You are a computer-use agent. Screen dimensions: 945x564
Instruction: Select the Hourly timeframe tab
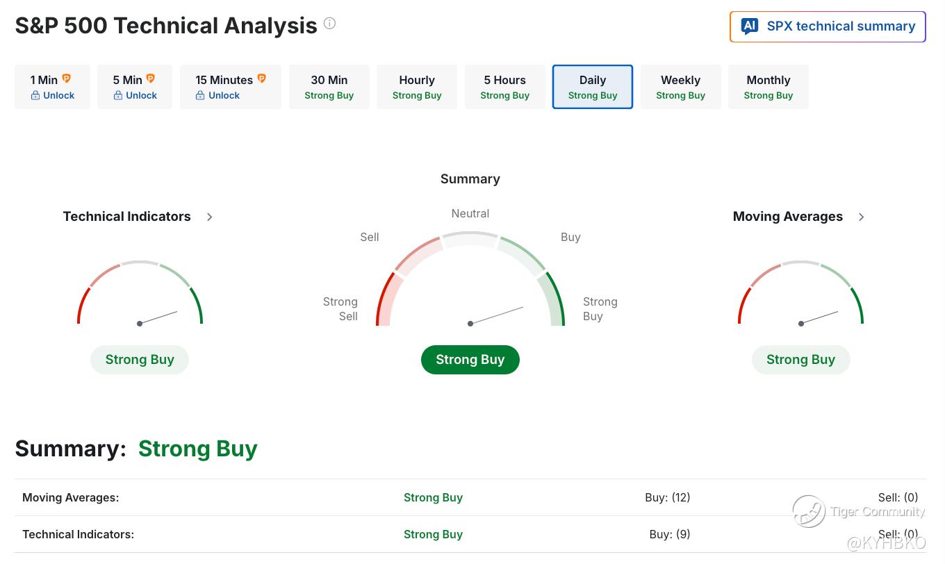coord(417,87)
